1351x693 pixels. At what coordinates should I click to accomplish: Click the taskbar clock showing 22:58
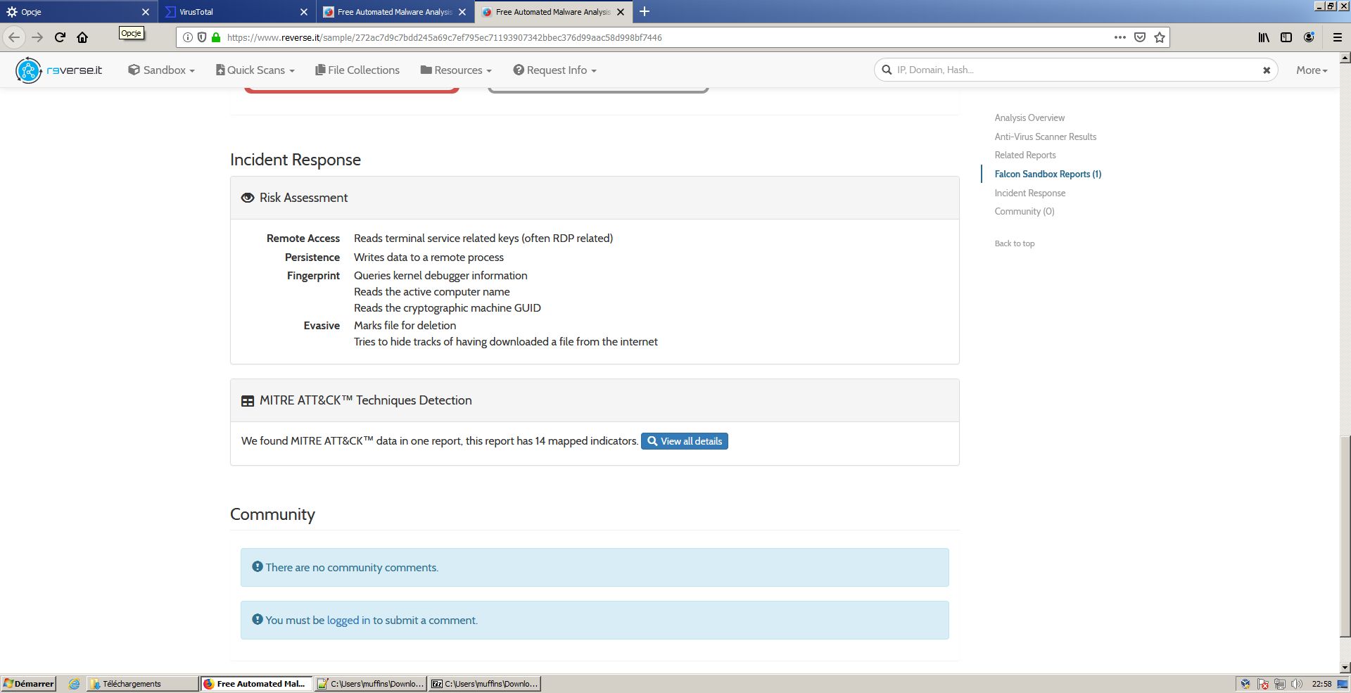pos(1321,684)
